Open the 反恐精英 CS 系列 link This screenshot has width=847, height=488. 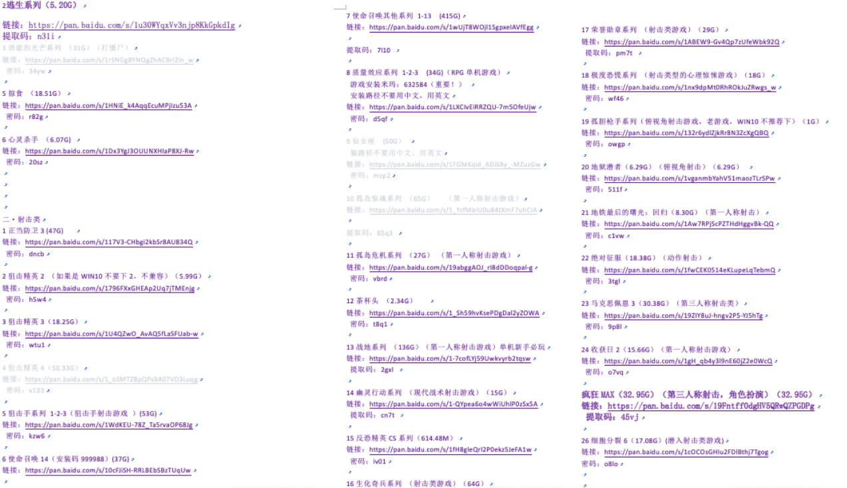(450, 449)
